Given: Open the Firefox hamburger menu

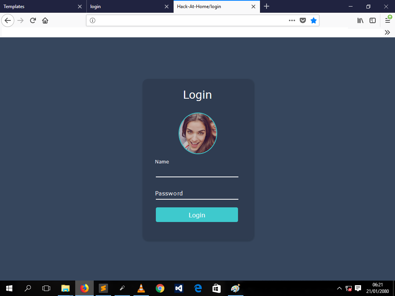Looking at the screenshot, I should [x=388, y=20].
